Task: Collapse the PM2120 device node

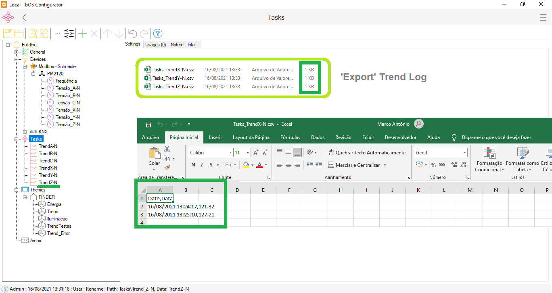Action: (33, 74)
